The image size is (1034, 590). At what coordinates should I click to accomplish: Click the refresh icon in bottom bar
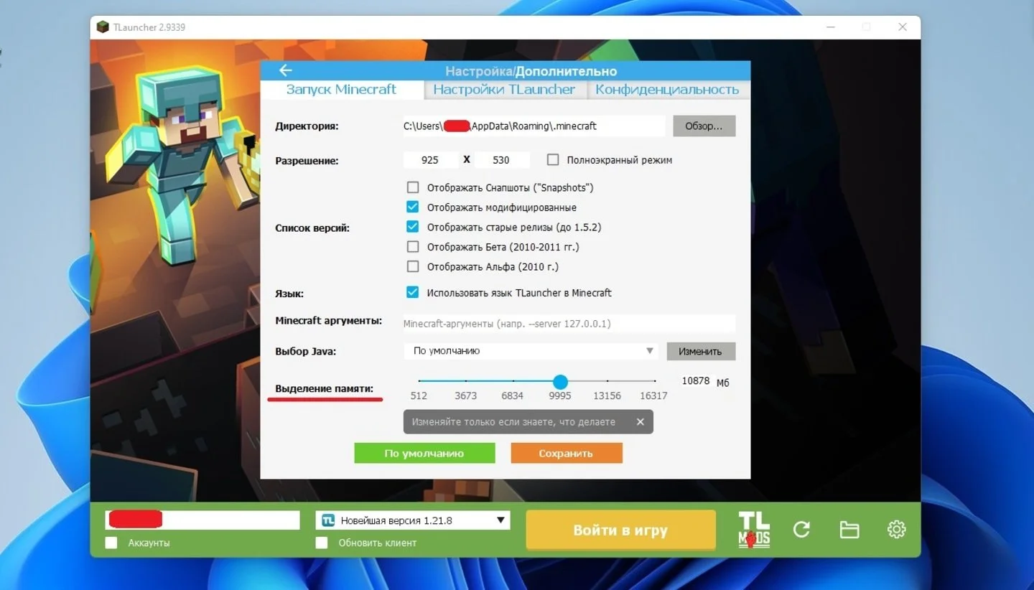tap(801, 530)
